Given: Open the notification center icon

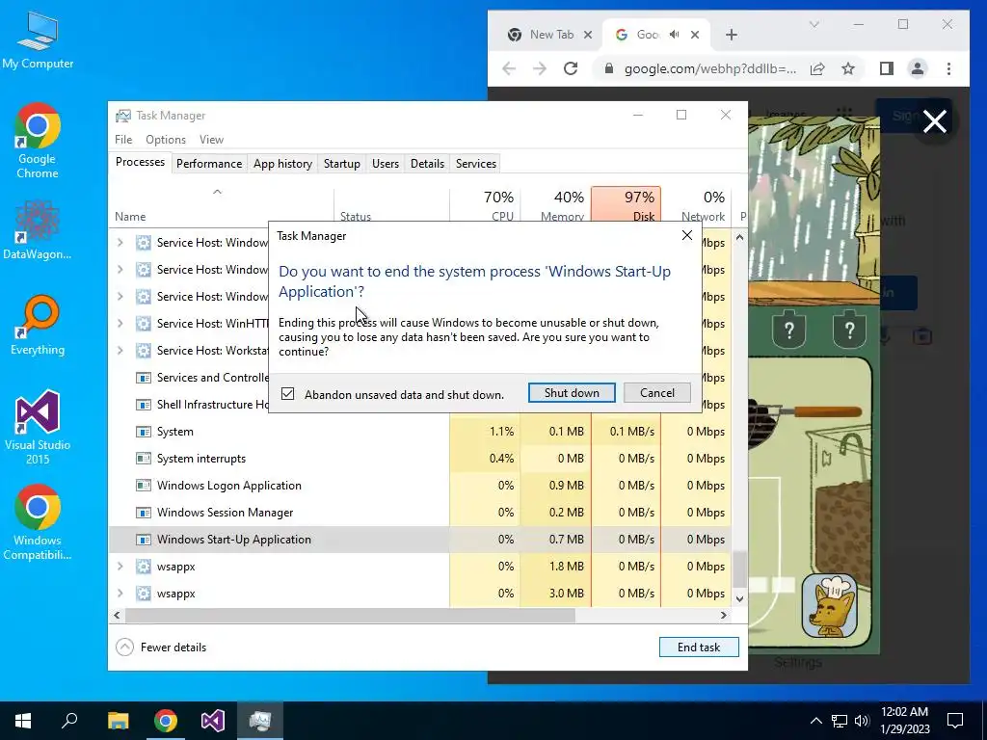Looking at the screenshot, I should [955, 721].
